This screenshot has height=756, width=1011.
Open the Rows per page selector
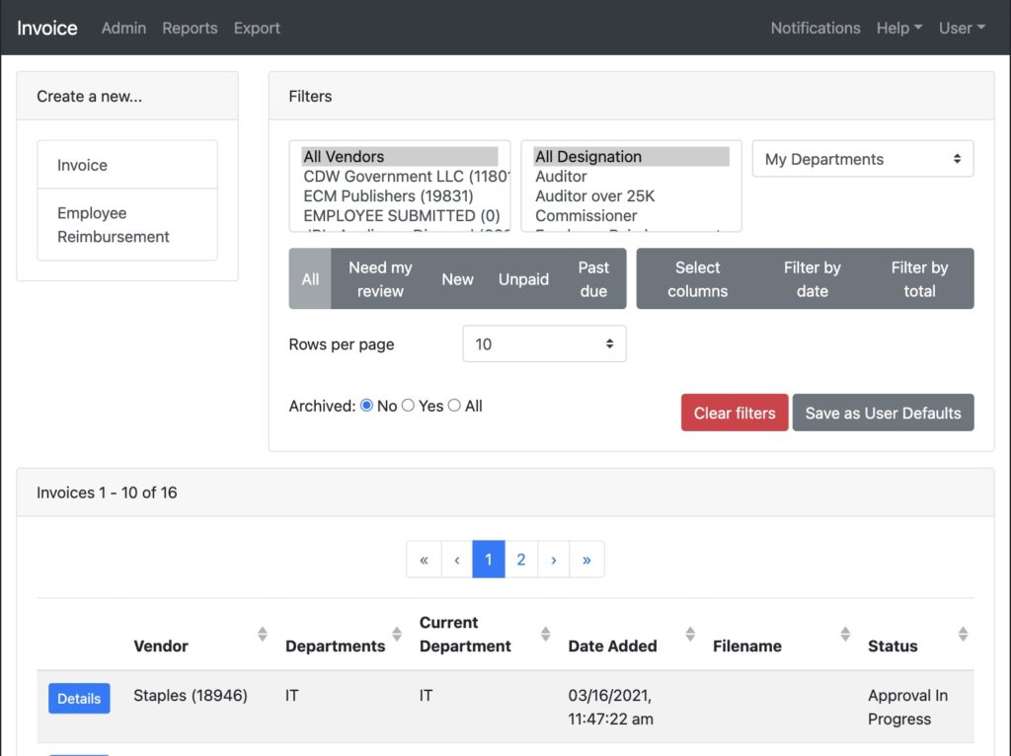[x=543, y=343]
